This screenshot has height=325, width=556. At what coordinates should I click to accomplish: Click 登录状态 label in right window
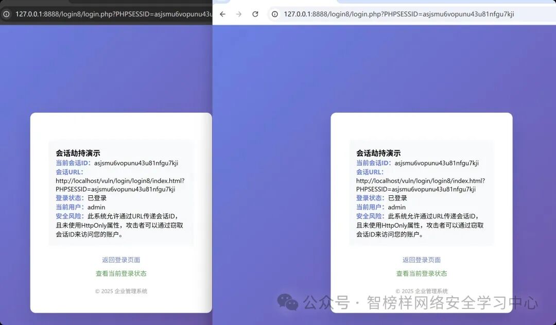tap(370, 198)
